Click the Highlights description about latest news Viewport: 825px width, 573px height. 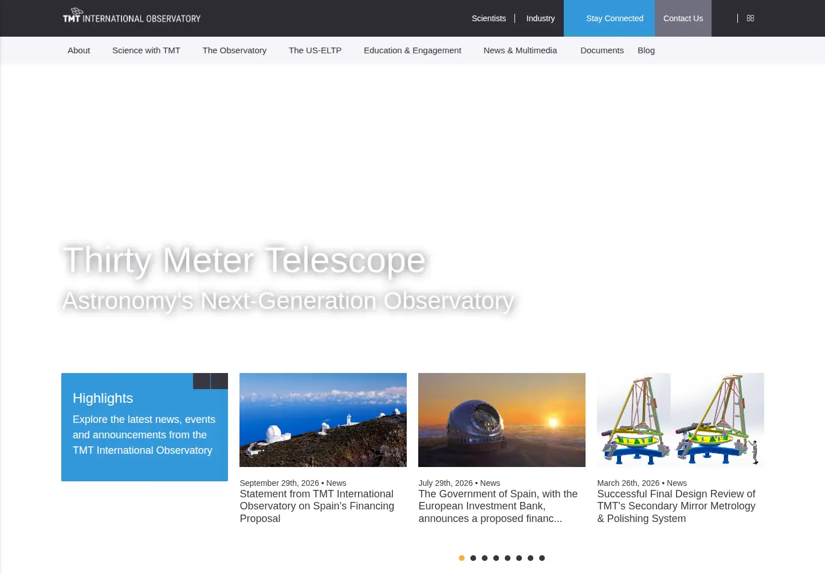(144, 435)
